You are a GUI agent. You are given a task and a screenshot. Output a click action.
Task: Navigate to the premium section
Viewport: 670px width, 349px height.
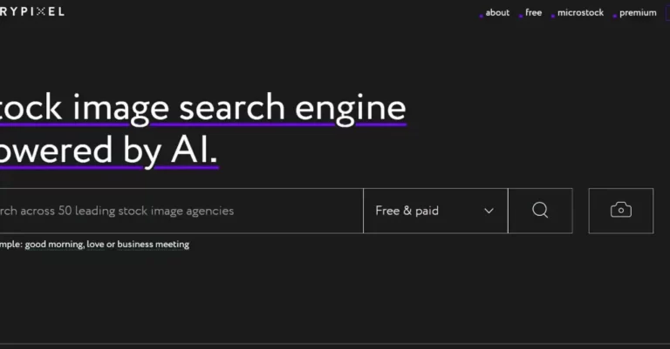(x=638, y=13)
